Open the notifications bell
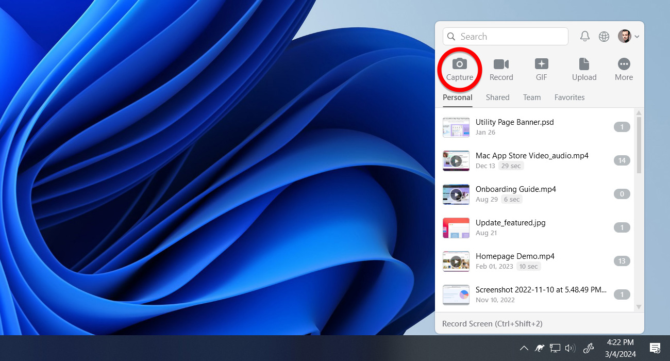 pos(584,36)
